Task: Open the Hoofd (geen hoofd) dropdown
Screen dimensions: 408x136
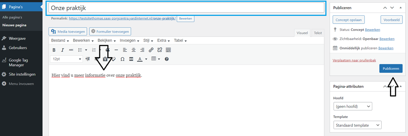Action: [x=352, y=106]
